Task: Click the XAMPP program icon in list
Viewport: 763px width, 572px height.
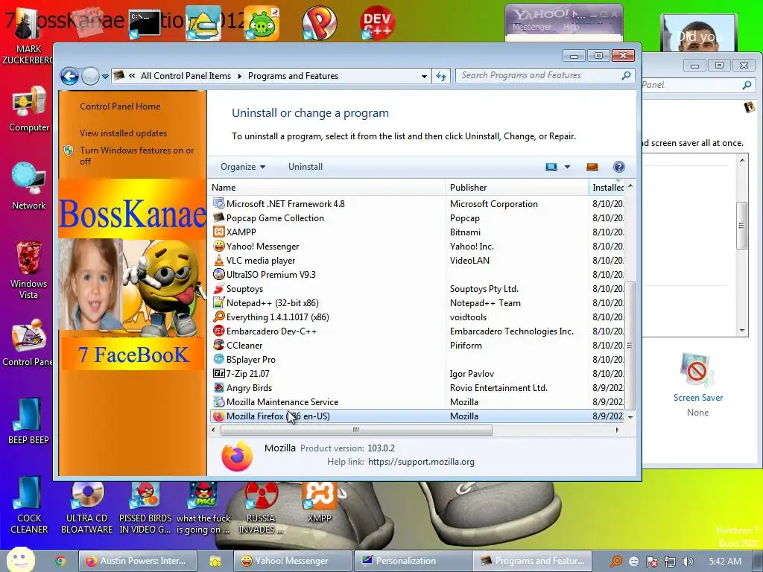Action: coord(219,232)
